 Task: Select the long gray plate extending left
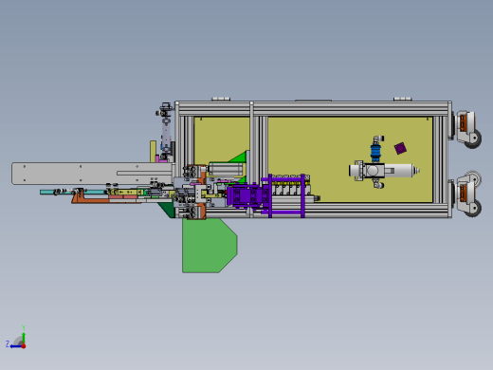pyautogui.click(x=92, y=174)
